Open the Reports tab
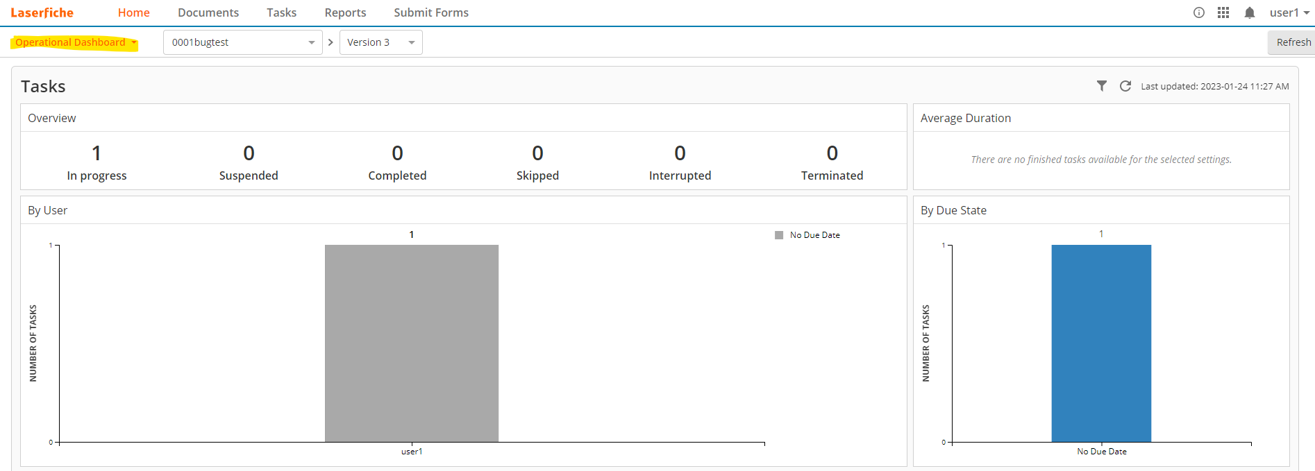The image size is (1315, 471). [345, 12]
